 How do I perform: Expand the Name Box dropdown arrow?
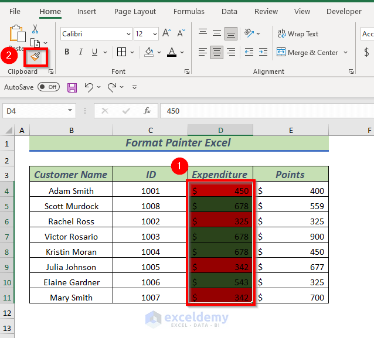pyautogui.click(x=70, y=111)
